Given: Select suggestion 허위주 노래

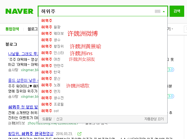Looking at the screenshot, I should (x=103, y=85).
